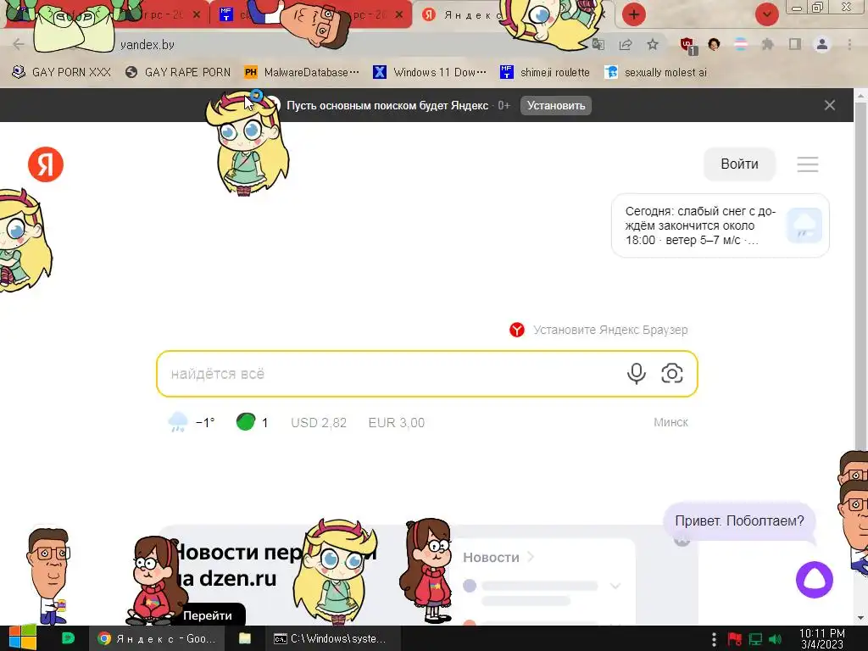Screen dimensions: 868x651
Task: Open the uBlock Origin extension icon
Action: click(687, 45)
